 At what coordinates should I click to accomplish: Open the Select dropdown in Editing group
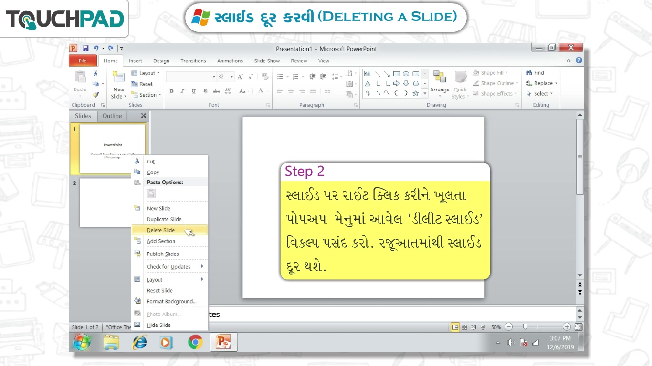(539, 94)
